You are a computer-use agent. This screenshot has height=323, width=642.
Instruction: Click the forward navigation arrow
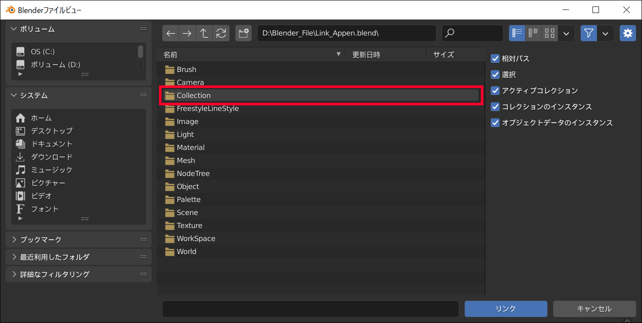(187, 33)
